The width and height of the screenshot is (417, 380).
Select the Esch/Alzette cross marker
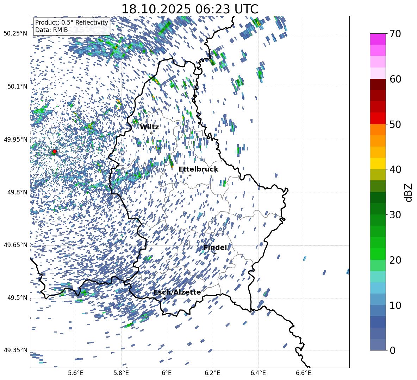[164, 298]
